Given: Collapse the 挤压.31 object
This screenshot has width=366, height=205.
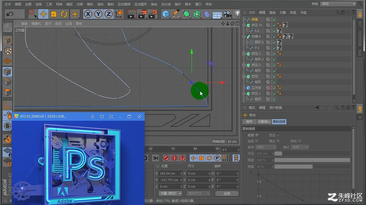Looking at the screenshot, I should tap(244, 25).
